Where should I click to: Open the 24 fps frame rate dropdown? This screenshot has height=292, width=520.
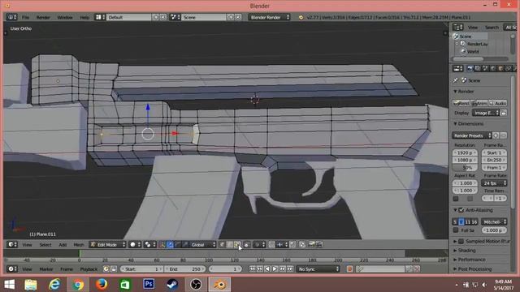point(494,183)
